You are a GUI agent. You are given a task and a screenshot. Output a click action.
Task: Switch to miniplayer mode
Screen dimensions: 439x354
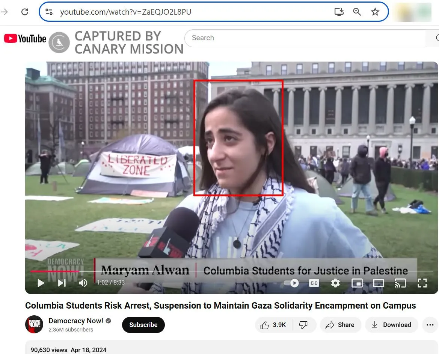(357, 283)
